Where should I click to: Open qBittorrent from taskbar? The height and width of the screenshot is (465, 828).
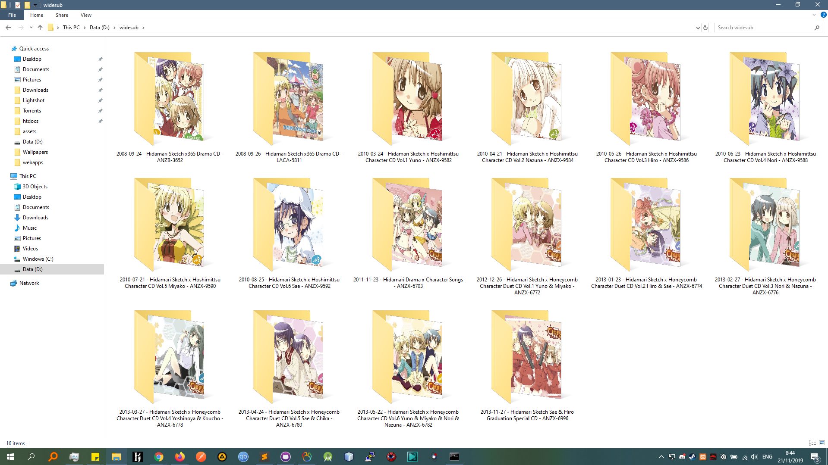[243, 457]
